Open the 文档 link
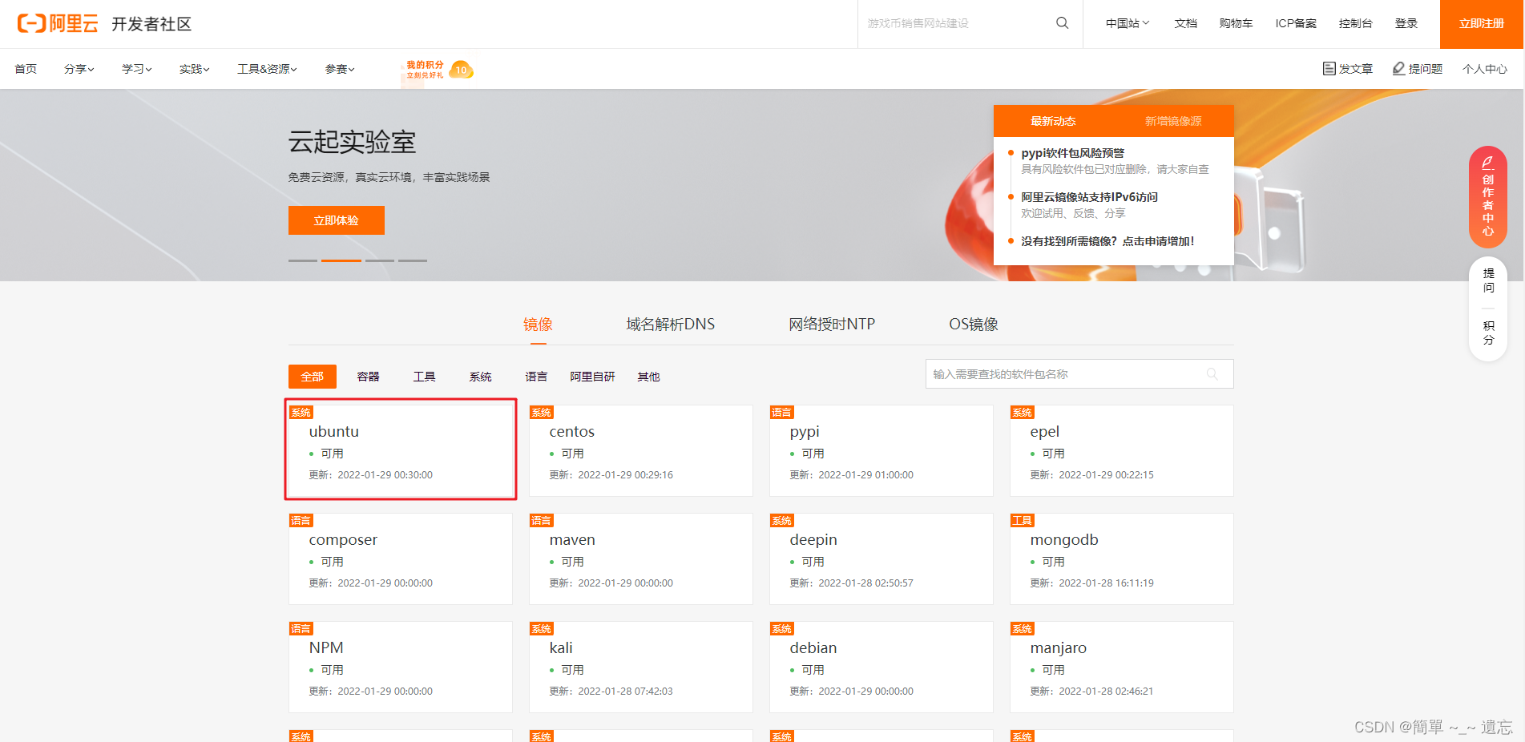Screen dimensions: 1525x742 coord(1186,23)
